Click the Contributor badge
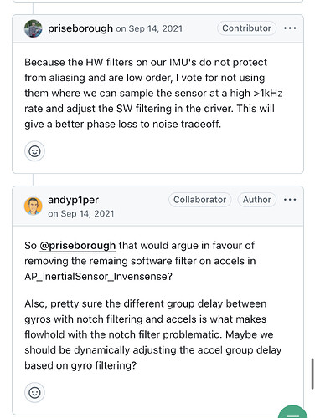The height and width of the screenshot is (418, 315). pos(247,28)
